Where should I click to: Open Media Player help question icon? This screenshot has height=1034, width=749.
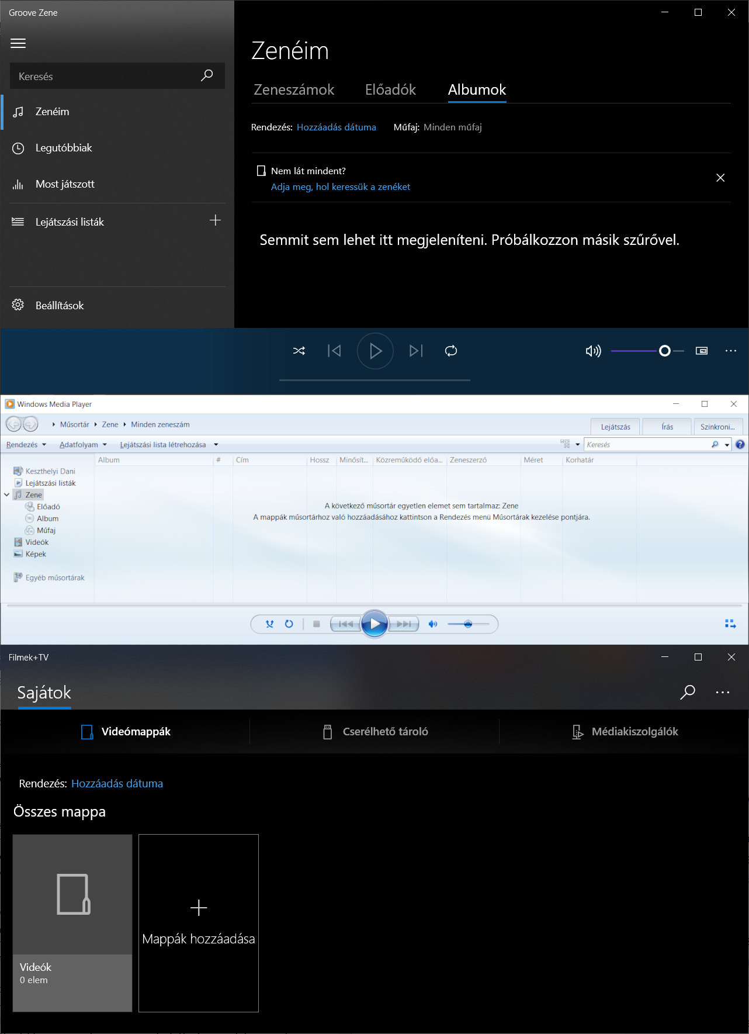click(x=740, y=445)
